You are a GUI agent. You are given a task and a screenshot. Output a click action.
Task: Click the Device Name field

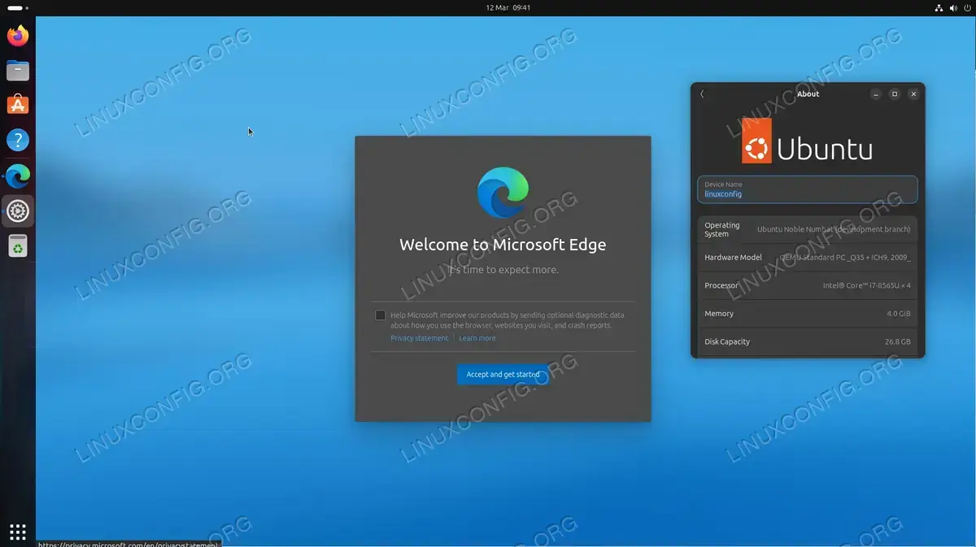click(808, 189)
